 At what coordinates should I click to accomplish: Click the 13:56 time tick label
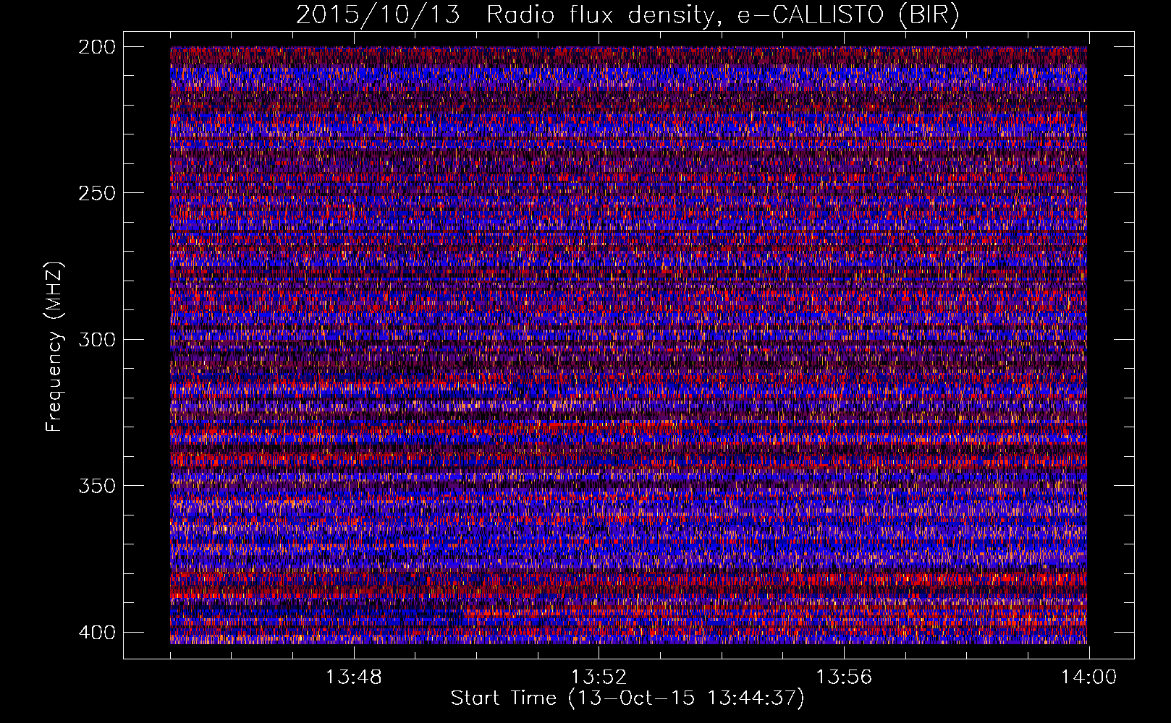[x=844, y=677]
